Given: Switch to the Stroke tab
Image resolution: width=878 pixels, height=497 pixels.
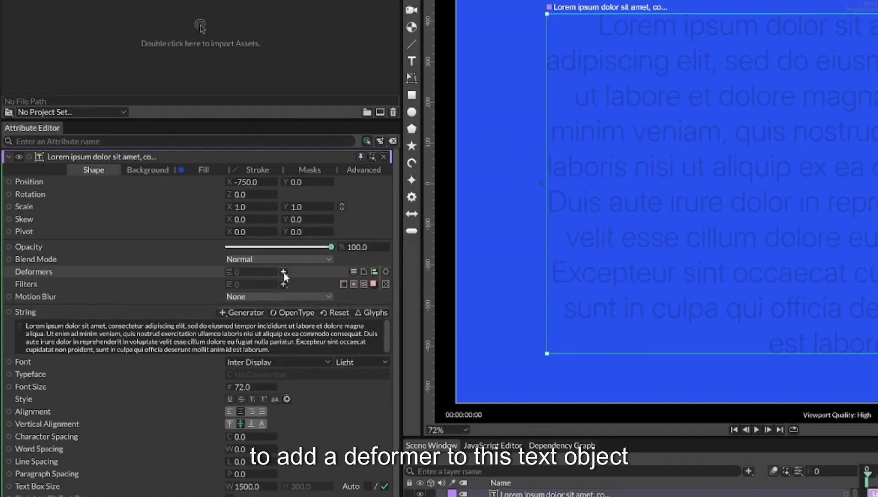Looking at the screenshot, I should 257,169.
